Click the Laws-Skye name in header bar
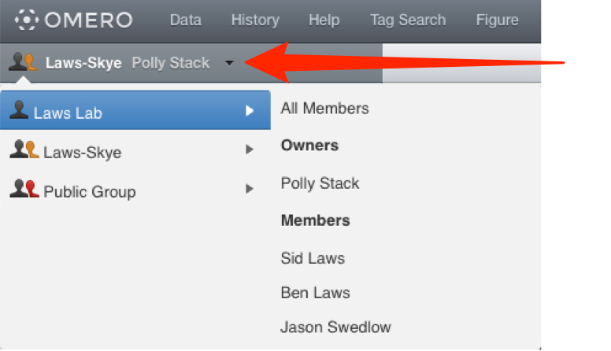The height and width of the screenshot is (351, 611). (83, 63)
